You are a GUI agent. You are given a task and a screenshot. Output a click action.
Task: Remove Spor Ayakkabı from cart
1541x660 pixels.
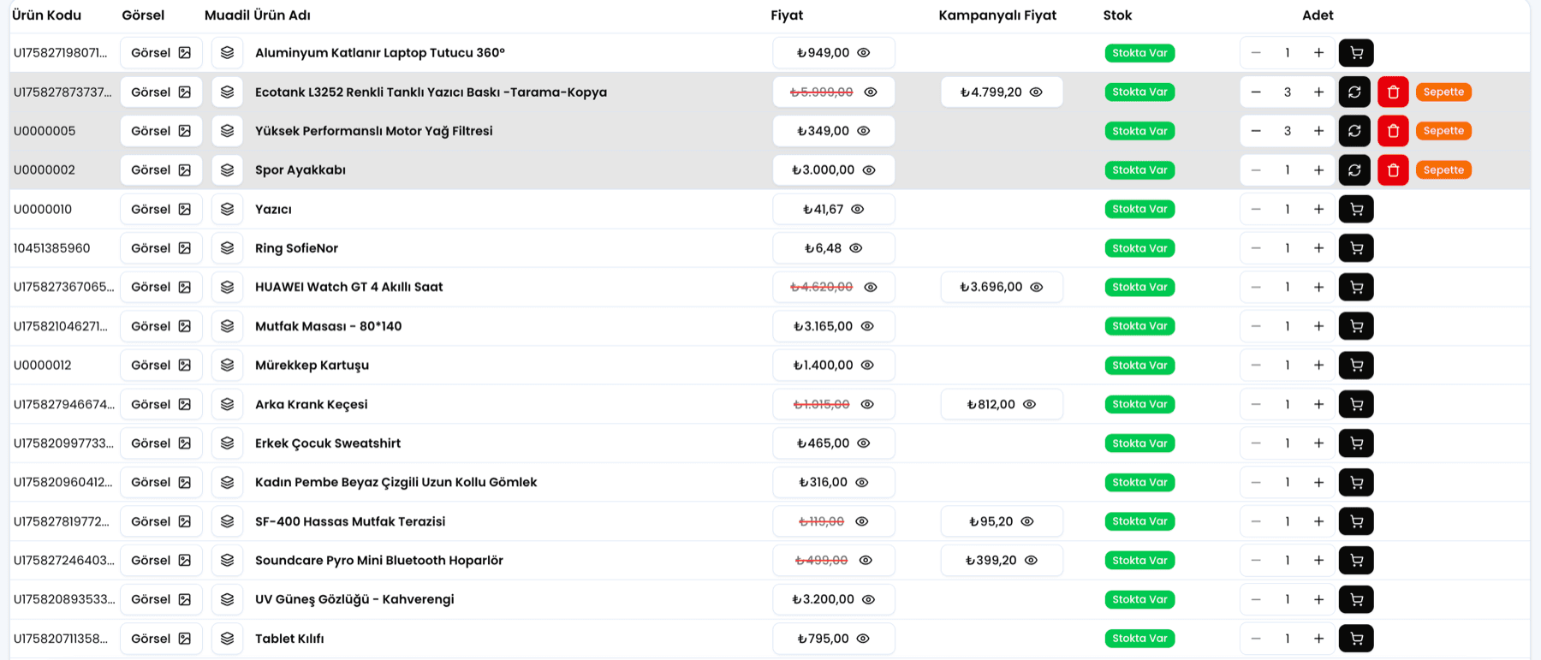pos(1393,170)
